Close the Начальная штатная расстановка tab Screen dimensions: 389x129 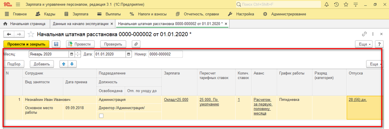point(226,24)
